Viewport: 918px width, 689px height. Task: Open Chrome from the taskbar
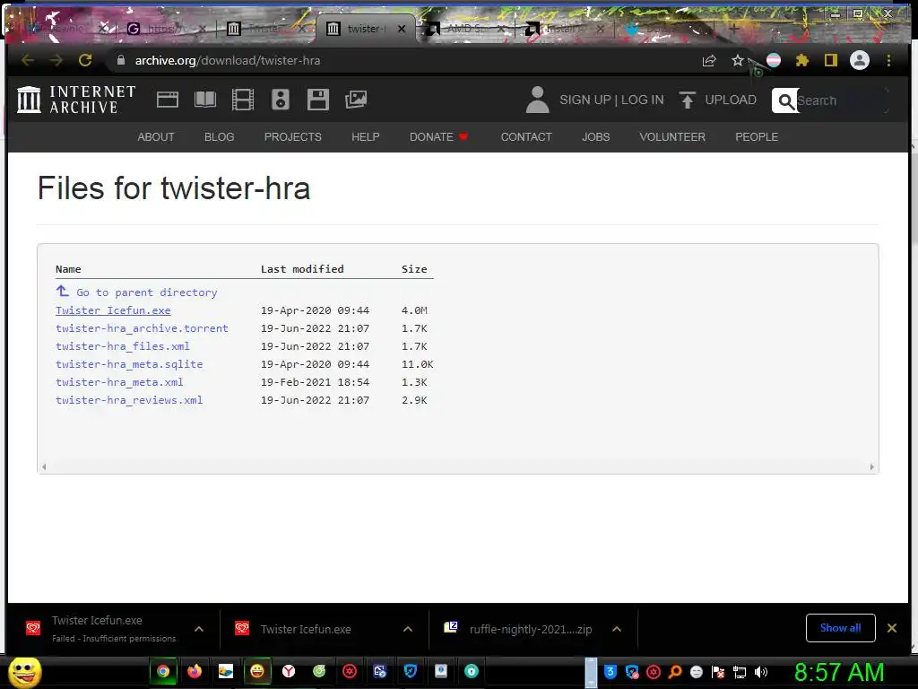(x=163, y=671)
